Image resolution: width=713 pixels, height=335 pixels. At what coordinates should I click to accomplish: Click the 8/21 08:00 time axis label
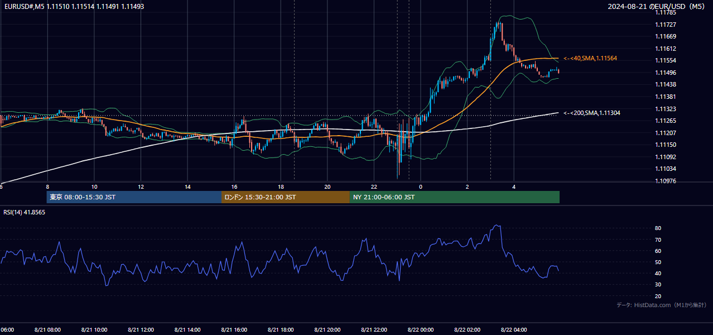(x=47, y=330)
